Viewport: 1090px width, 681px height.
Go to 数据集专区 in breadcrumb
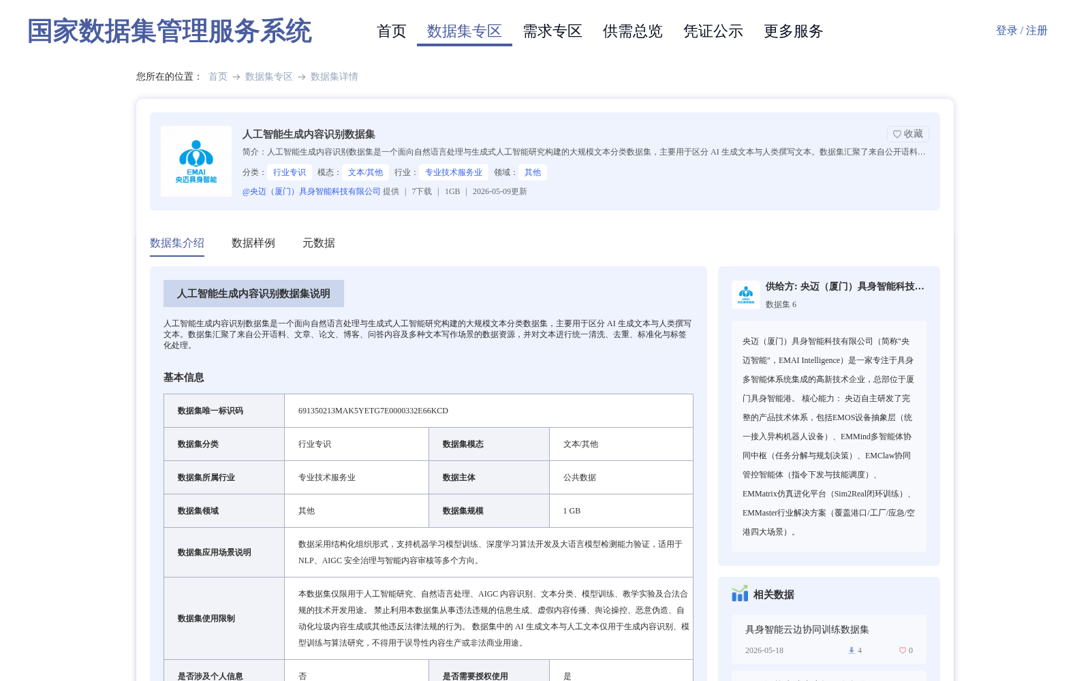pyautogui.click(x=269, y=77)
